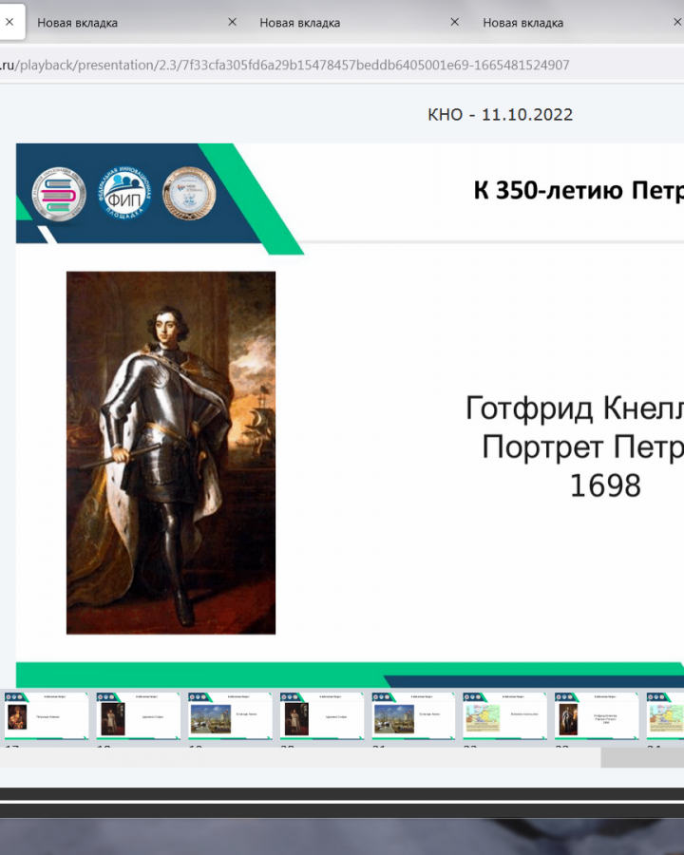The height and width of the screenshot is (855, 684).
Task: Switch to the second "Новая вкладка" tab
Action: (347, 22)
